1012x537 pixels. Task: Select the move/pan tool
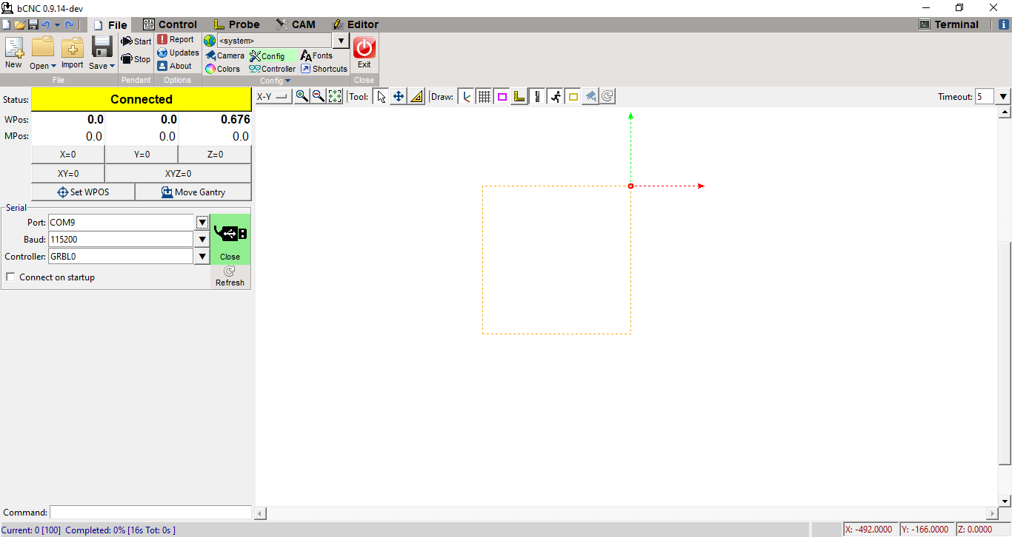pyautogui.click(x=399, y=96)
